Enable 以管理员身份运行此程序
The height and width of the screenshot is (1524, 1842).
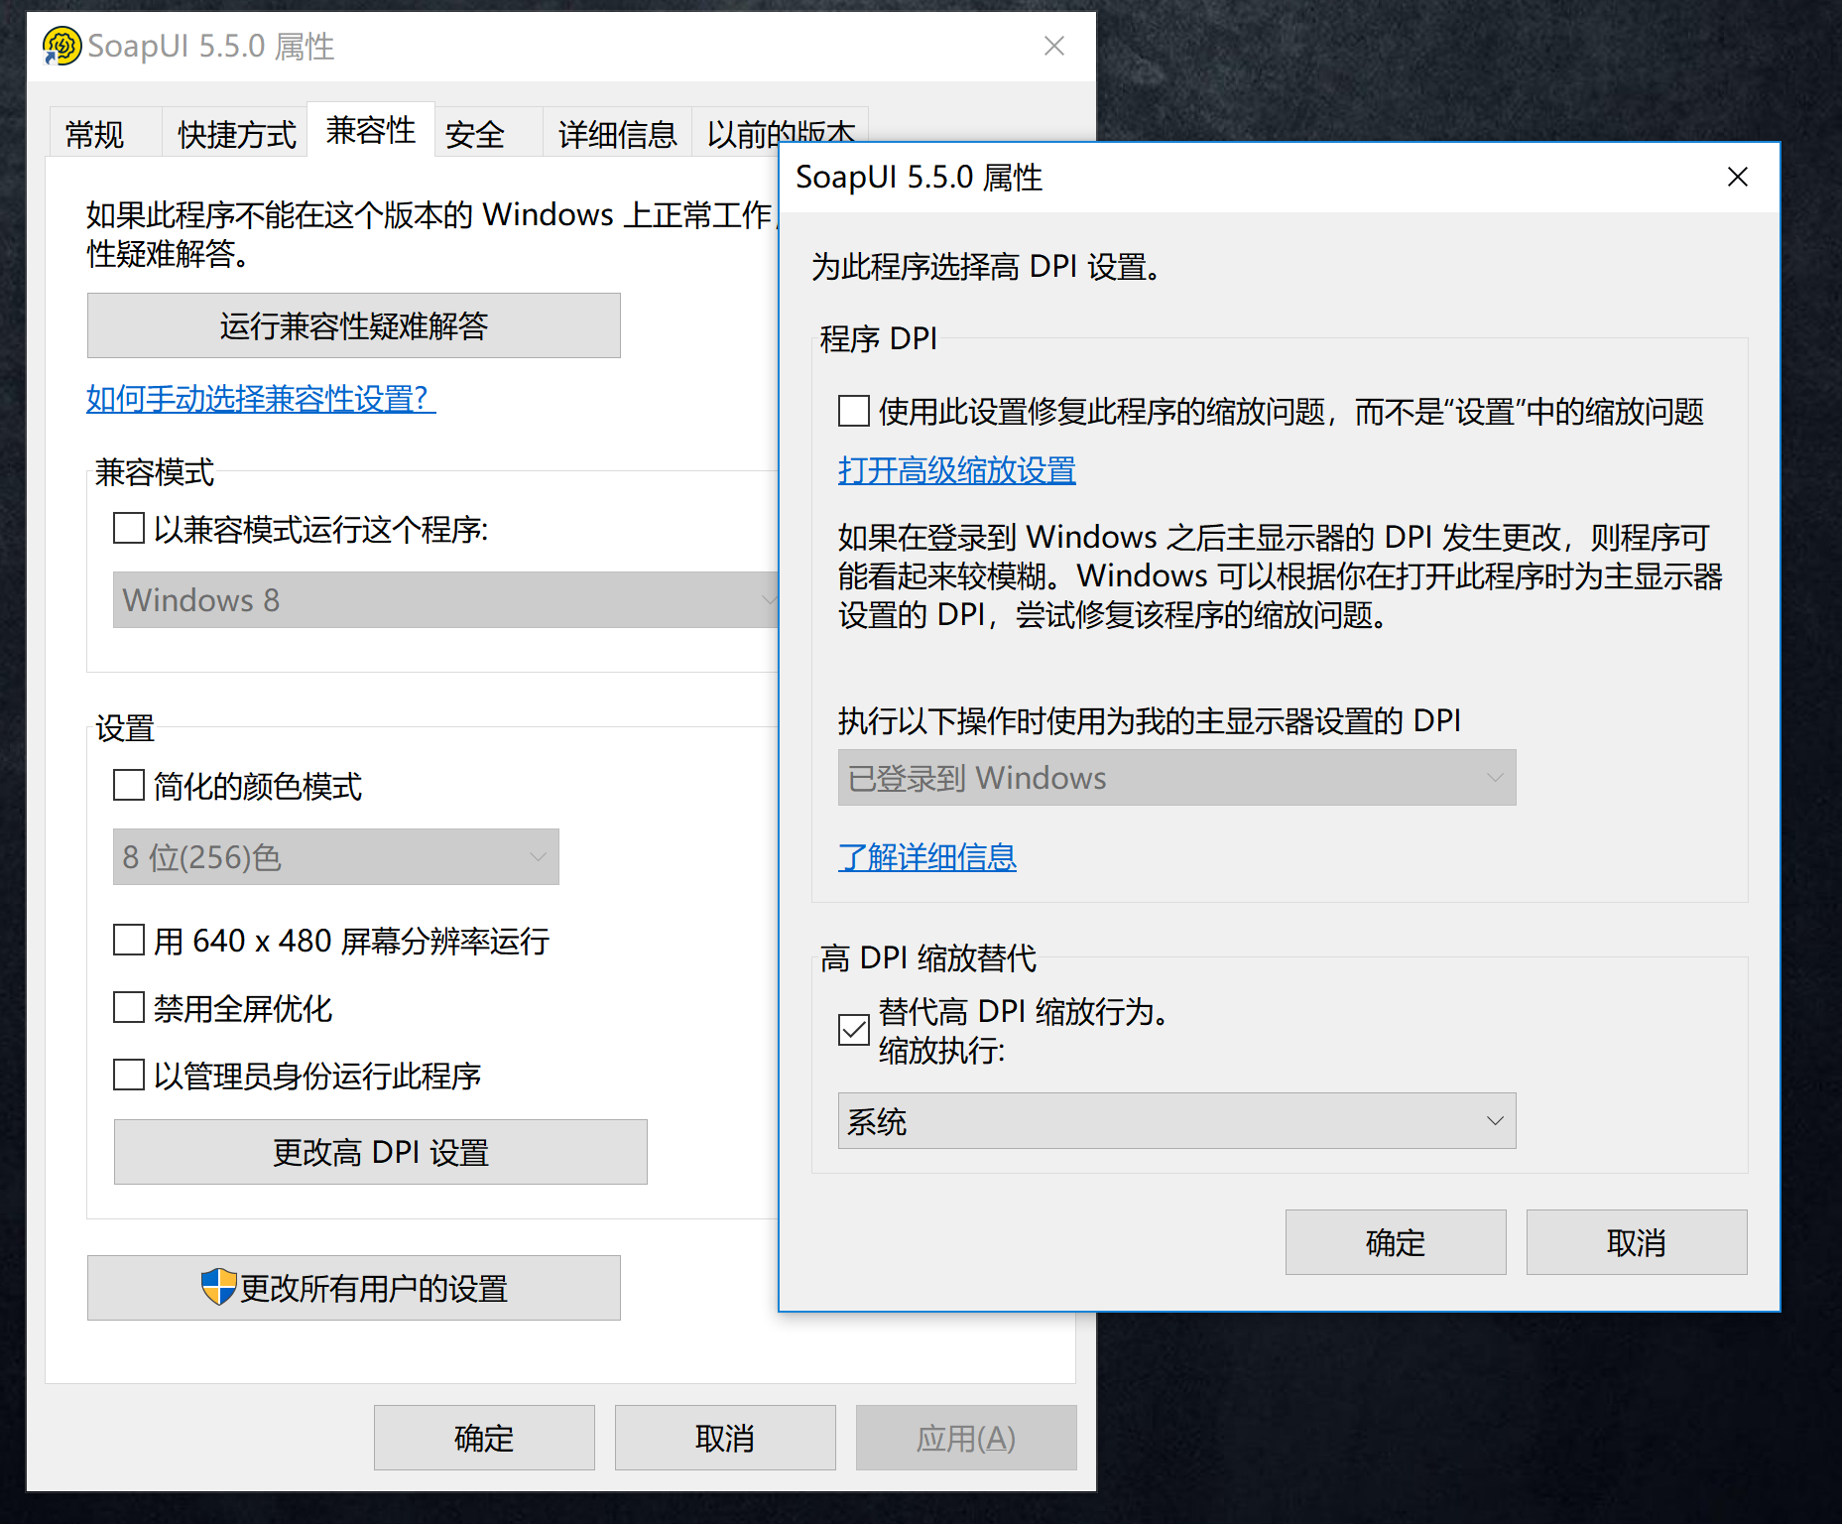(128, 1076)
